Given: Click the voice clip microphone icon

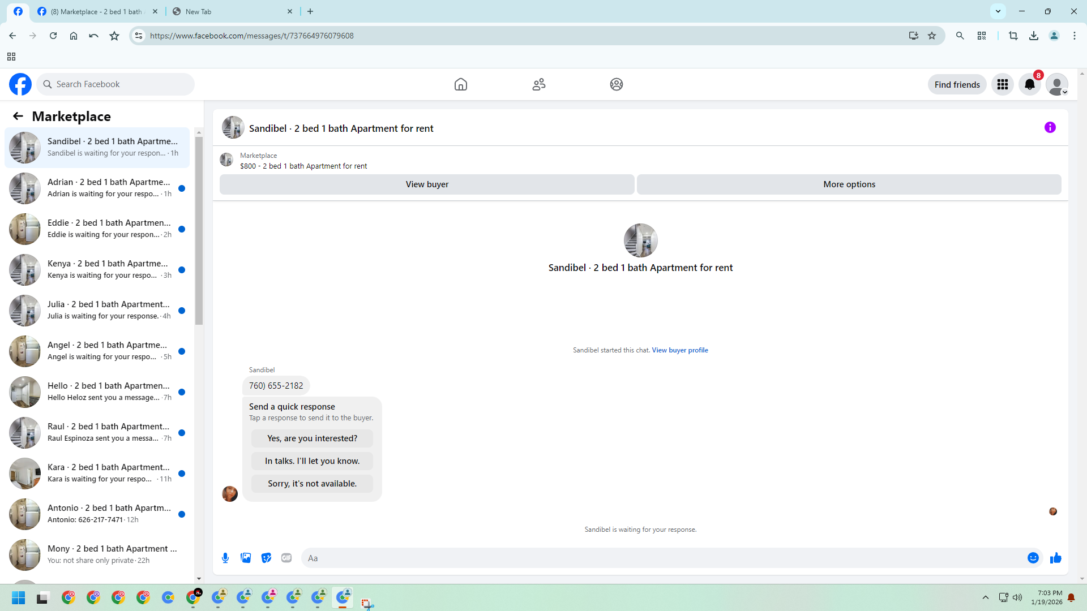Looking at the screenshot, I should (x=225, y=558).
